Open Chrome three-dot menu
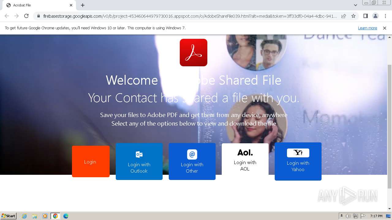Image resolution: width=392 pixels, height=220 pixels. coord(385,16)
